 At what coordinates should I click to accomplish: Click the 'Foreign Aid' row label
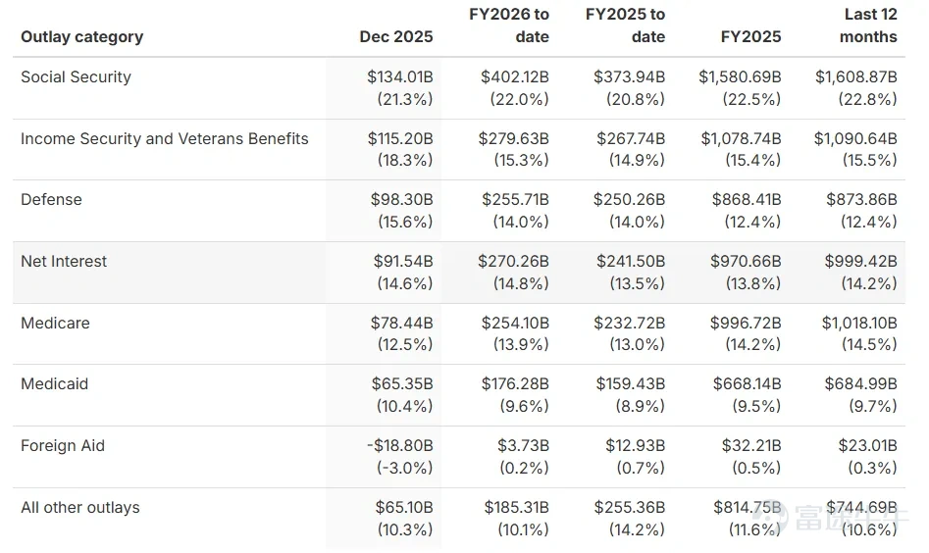pos(63,445)
